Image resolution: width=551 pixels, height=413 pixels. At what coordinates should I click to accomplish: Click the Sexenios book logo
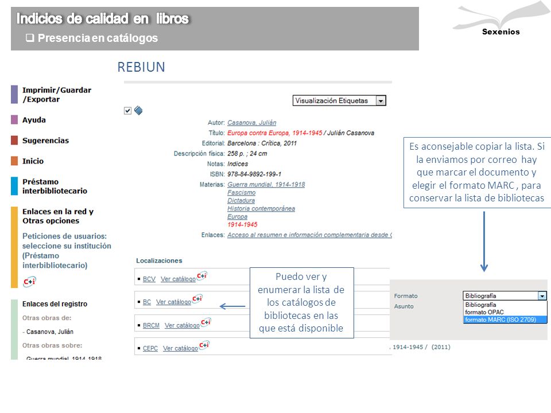click(502, 18)
